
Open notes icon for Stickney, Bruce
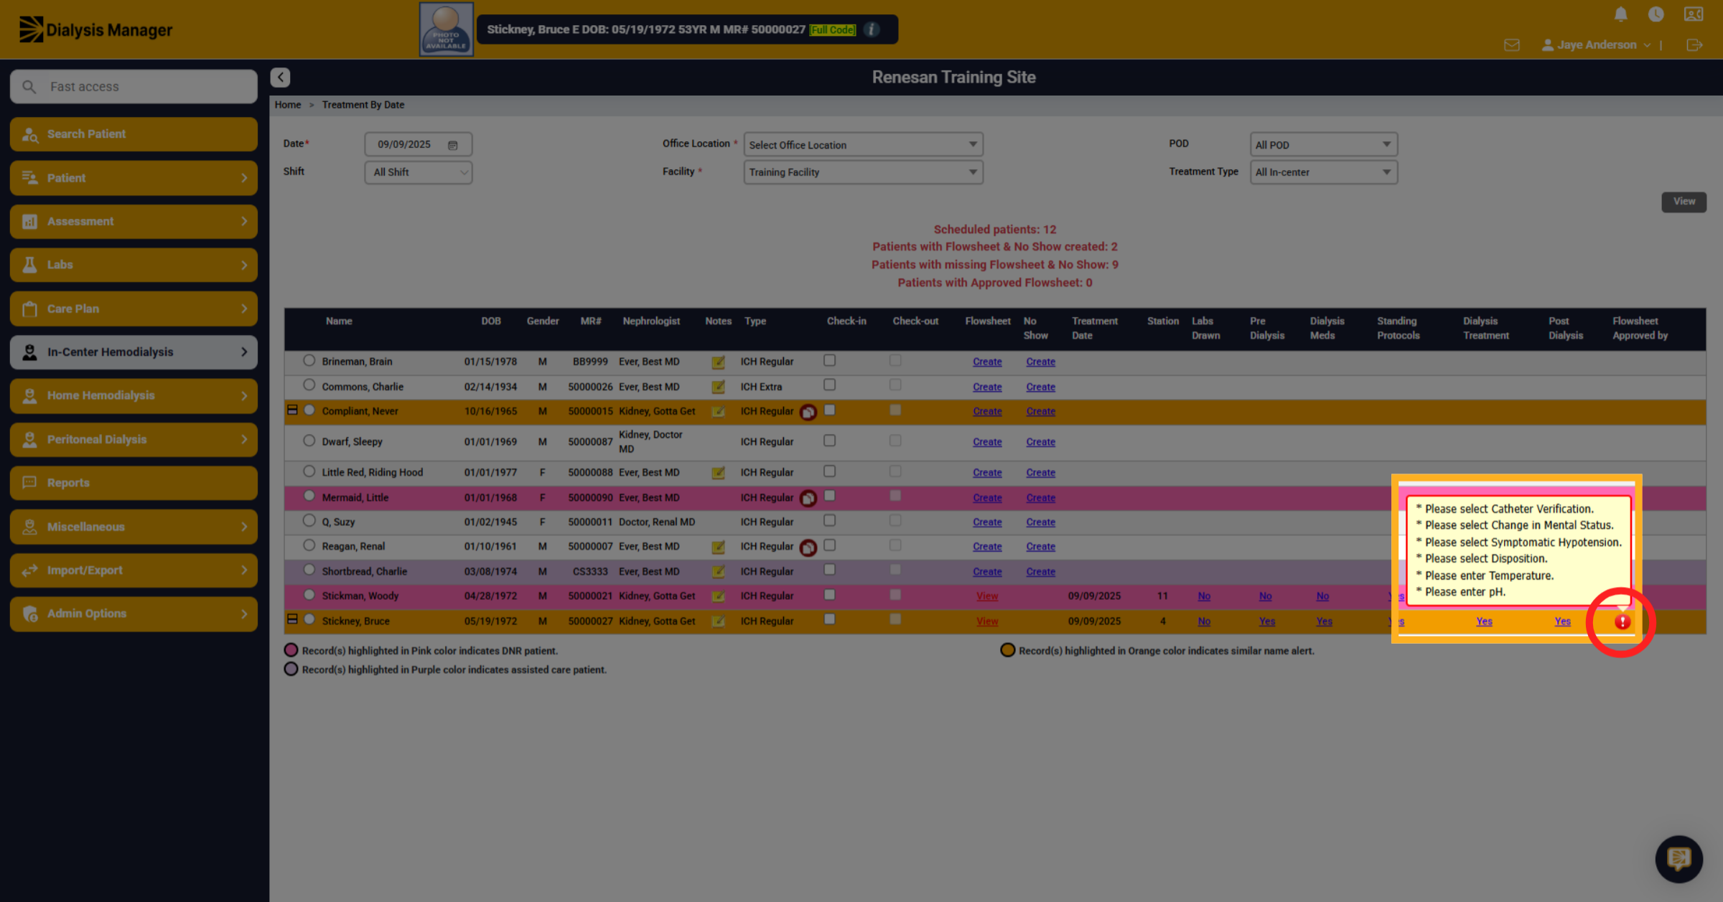click(x=718, y=621)
